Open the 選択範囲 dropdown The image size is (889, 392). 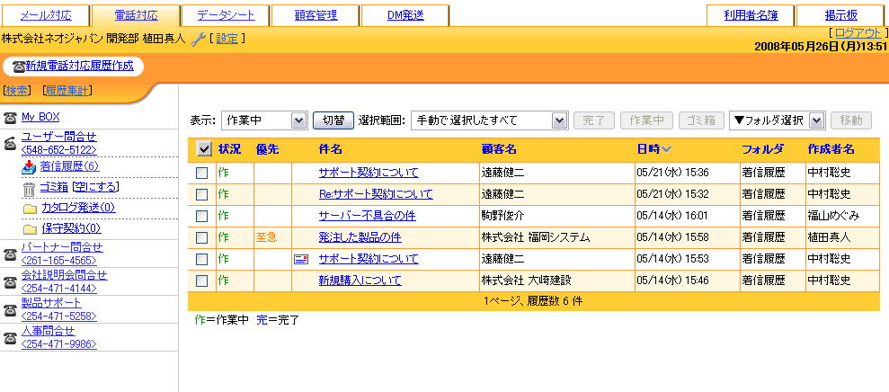point(490,120)
